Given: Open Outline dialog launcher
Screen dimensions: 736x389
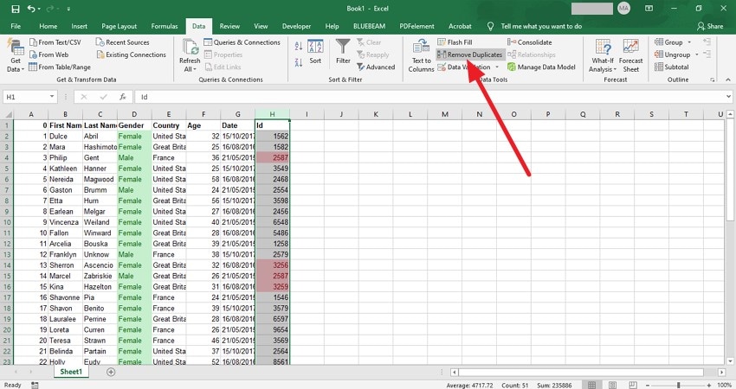Looking at the screenshot, I should (x=713, y=80).
